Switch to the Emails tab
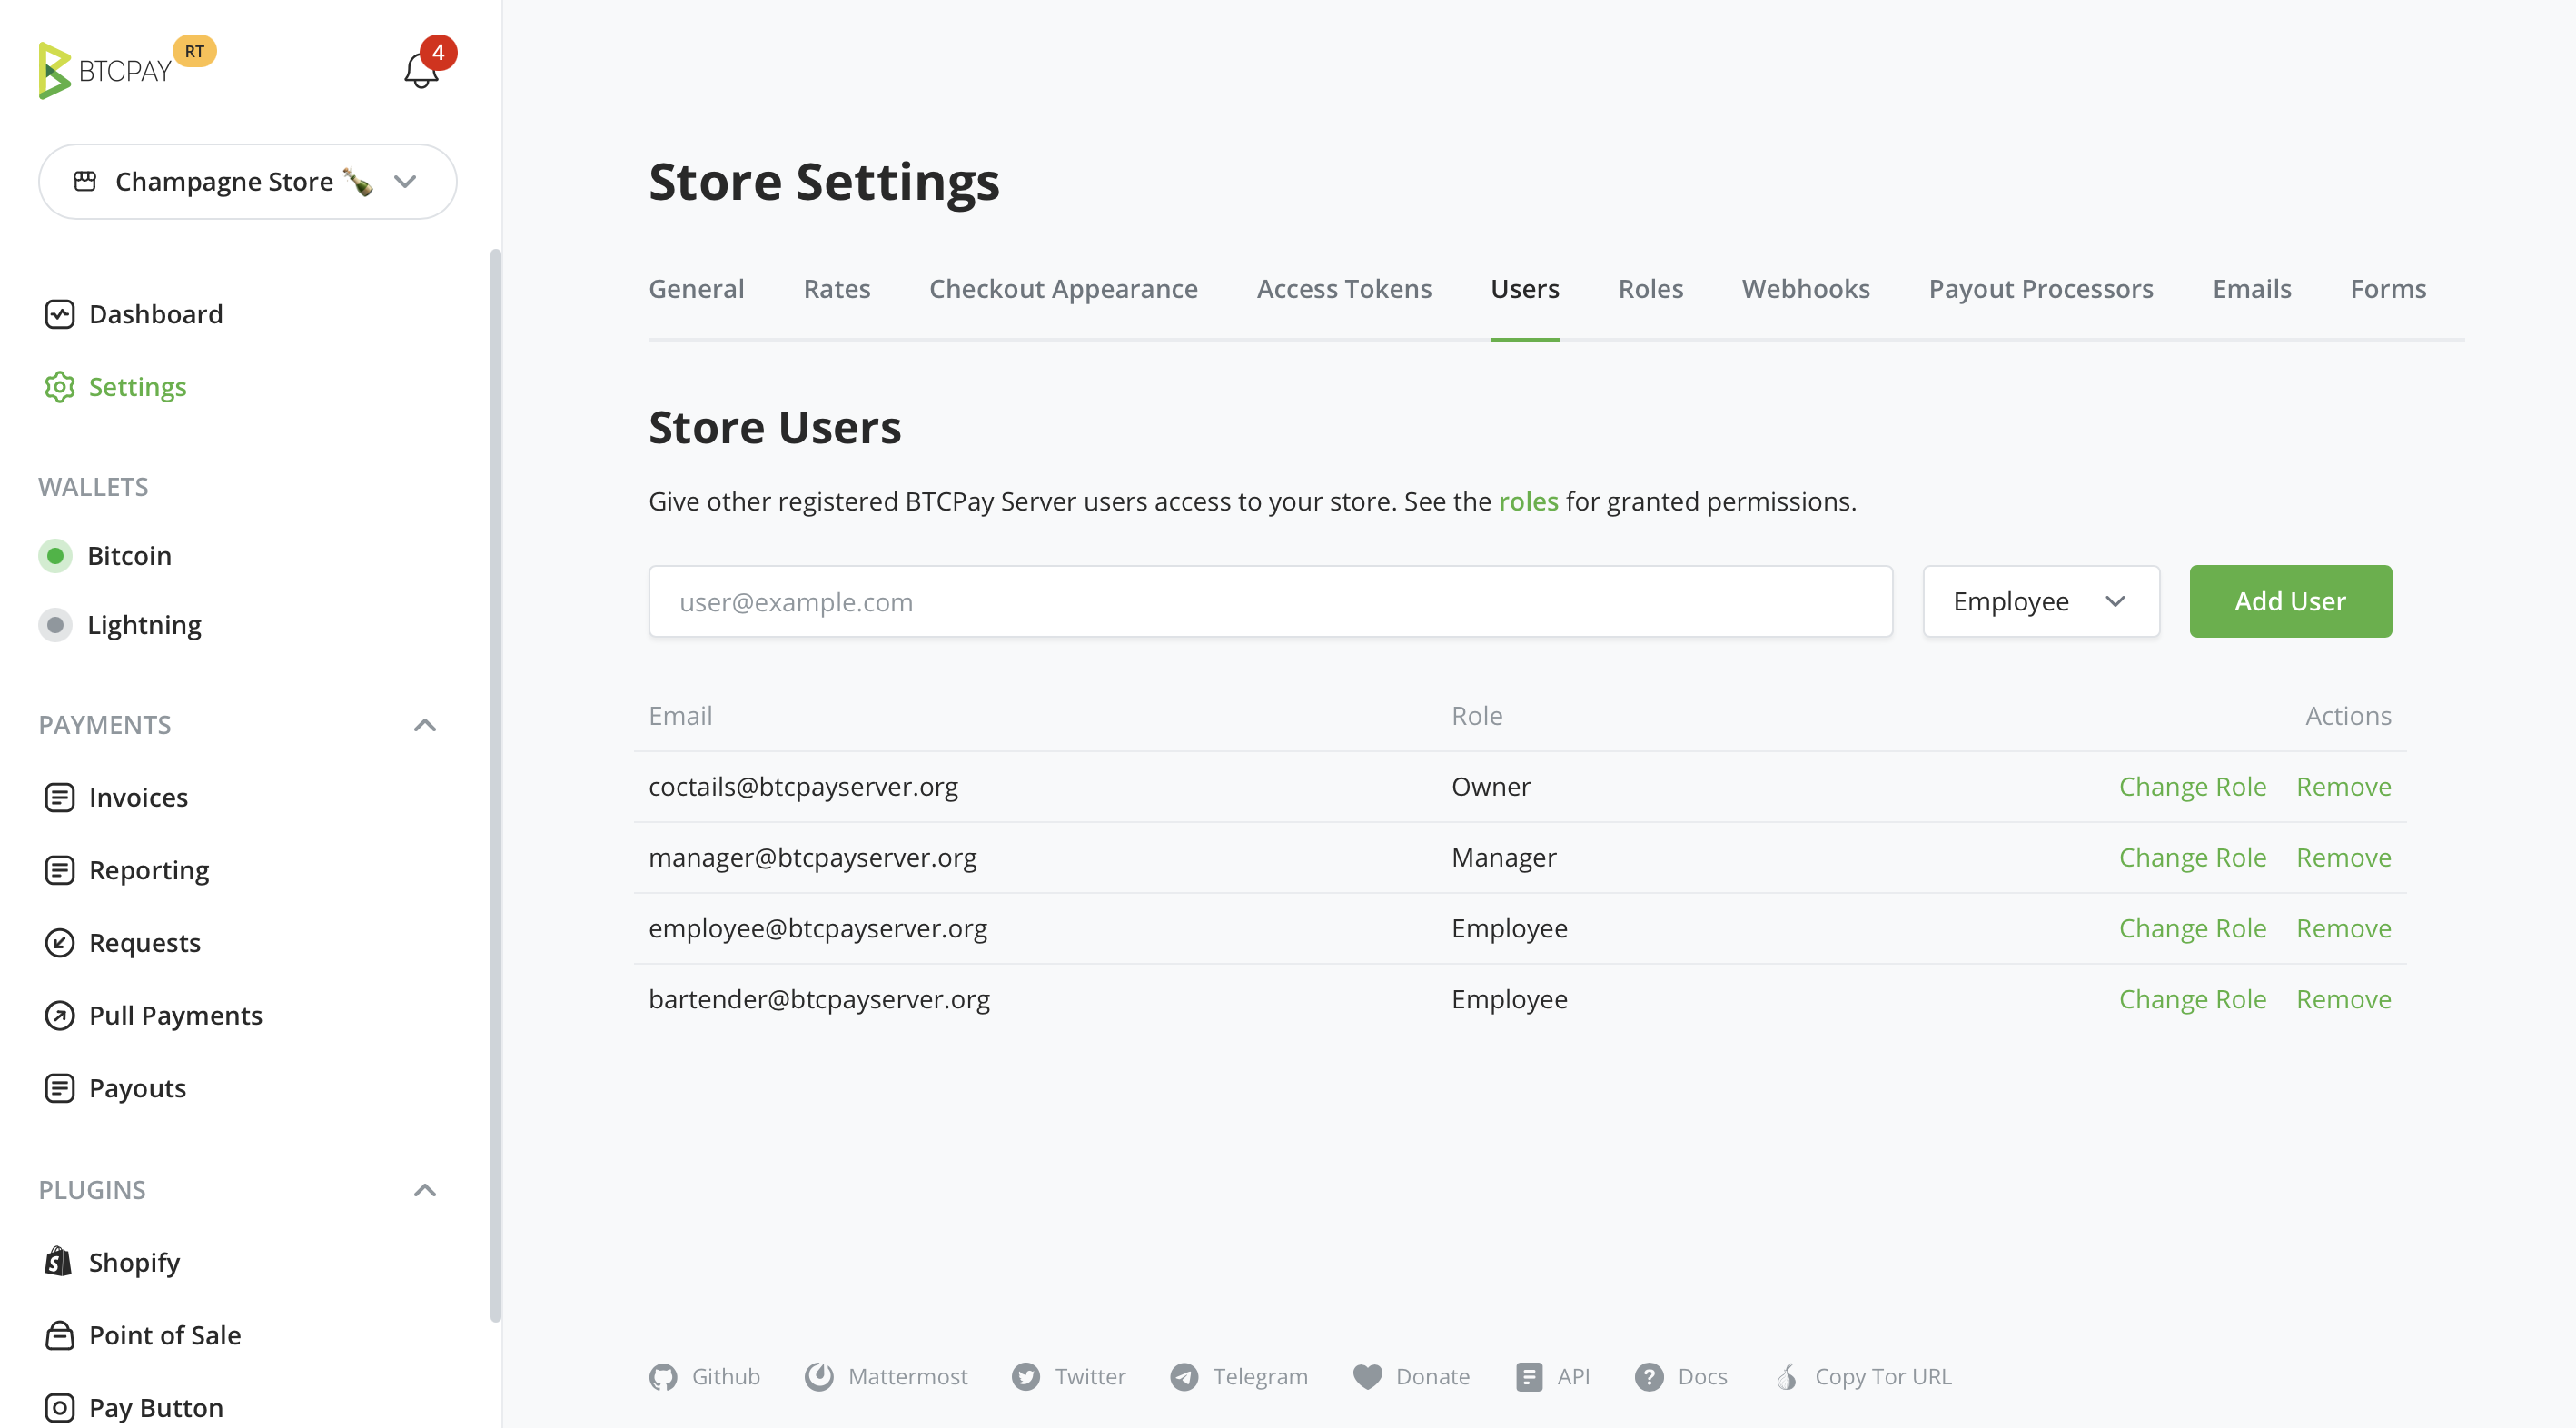The height and width of the screenshot is (1428, 2576). (x=2252, y=289)
